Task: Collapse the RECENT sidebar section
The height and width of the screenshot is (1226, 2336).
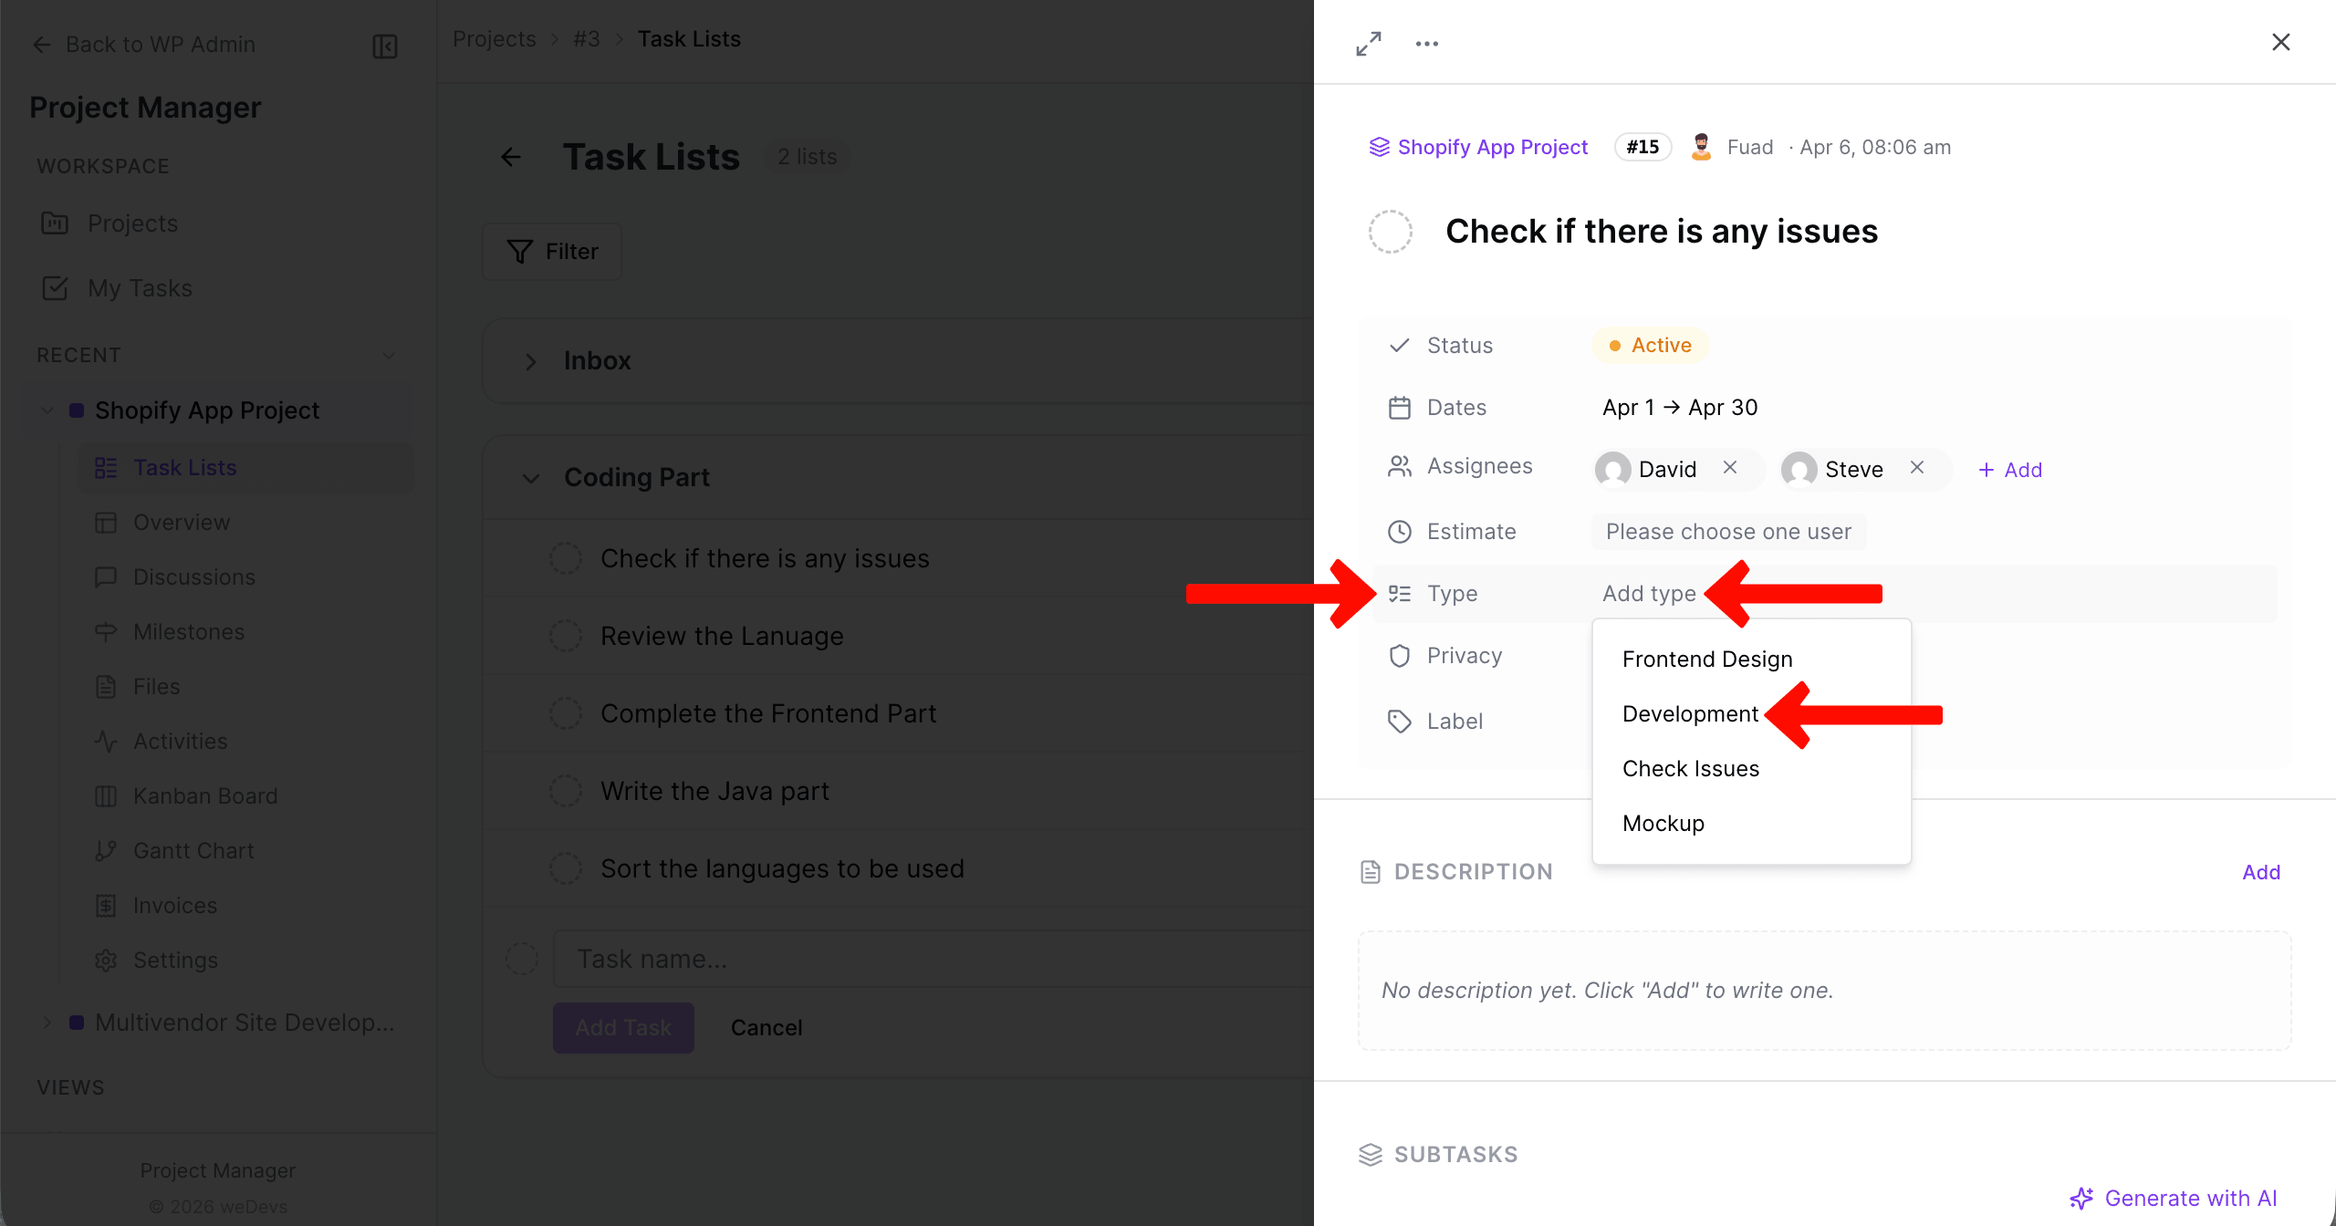Action: pyautogui.click(x=390, y=355)
